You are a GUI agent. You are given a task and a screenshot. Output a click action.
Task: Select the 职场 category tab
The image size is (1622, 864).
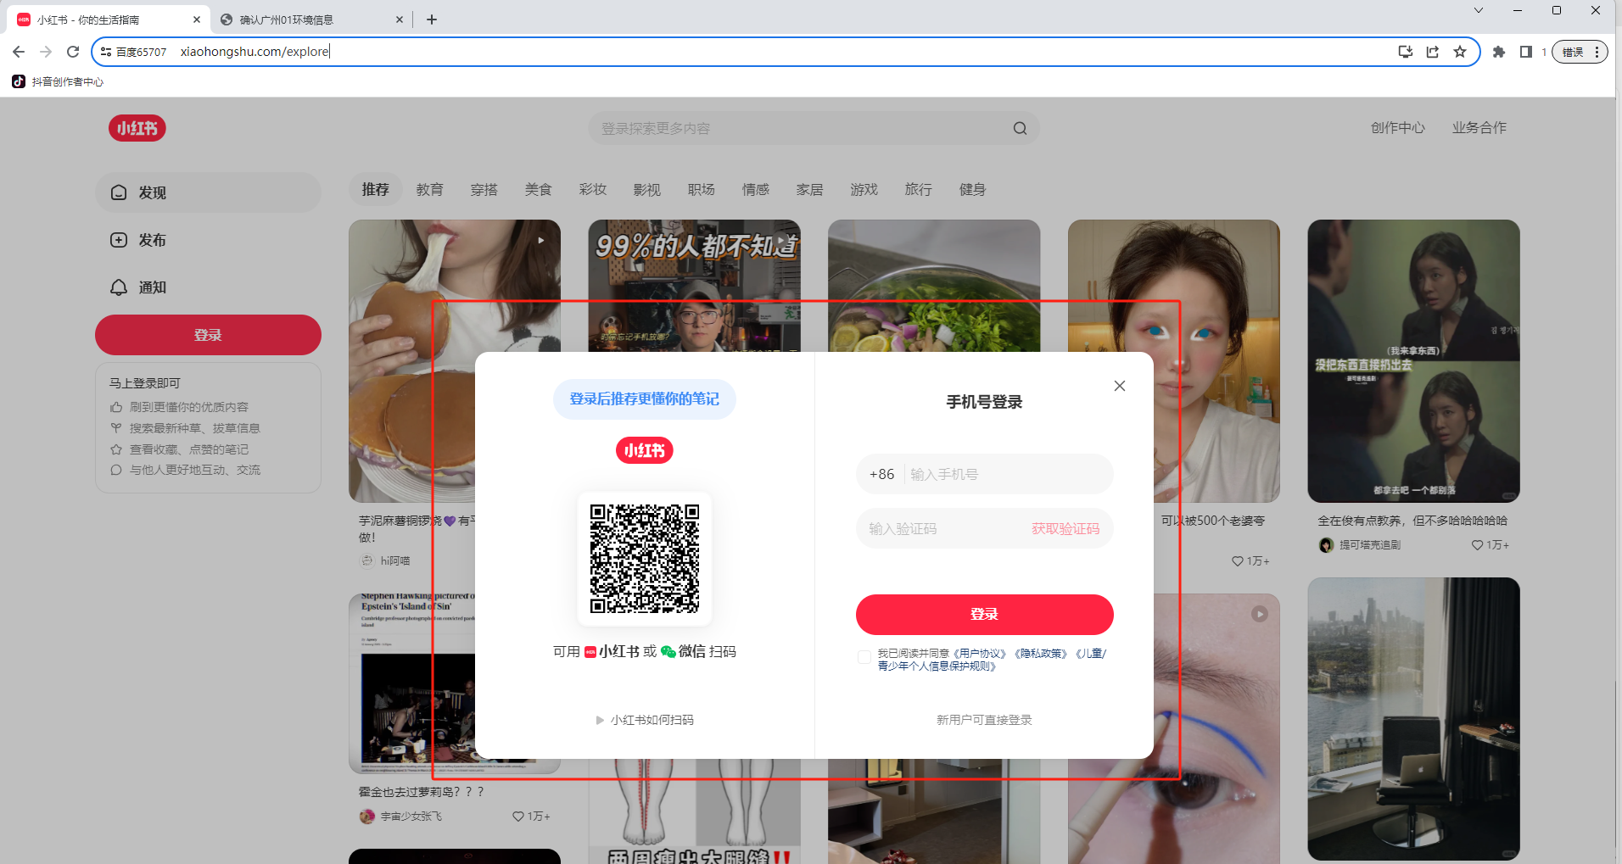click(x=702, y=189)
